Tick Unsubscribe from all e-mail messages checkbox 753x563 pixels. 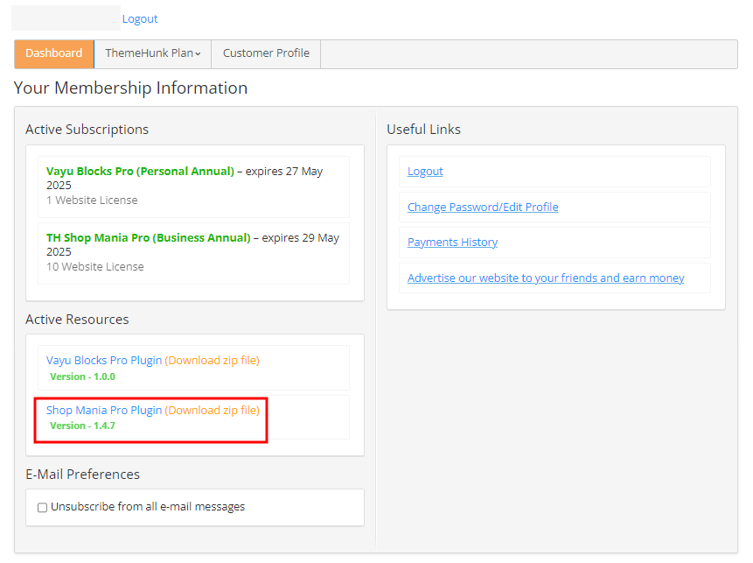42,507
